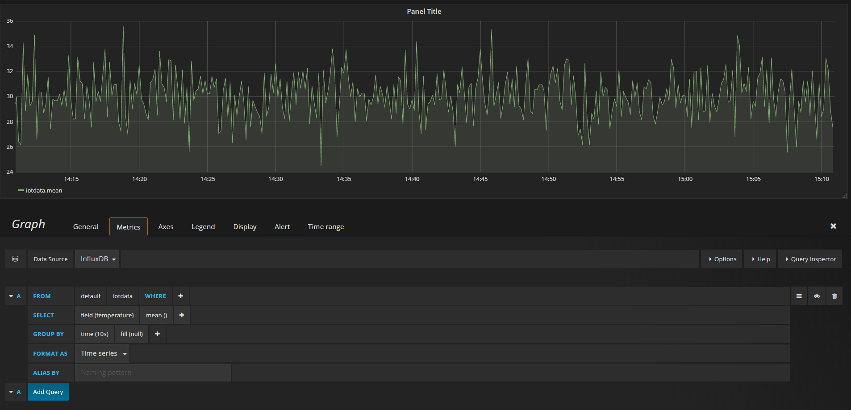
Task: Add GROUP BY clause with plus icon
Action: pyautogui.click(x=157, y=334)
